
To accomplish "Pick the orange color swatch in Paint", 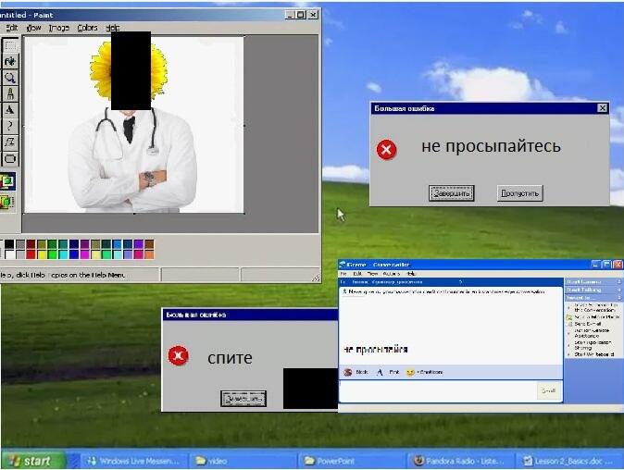I will pyautogui.click(x=149, y=254).
